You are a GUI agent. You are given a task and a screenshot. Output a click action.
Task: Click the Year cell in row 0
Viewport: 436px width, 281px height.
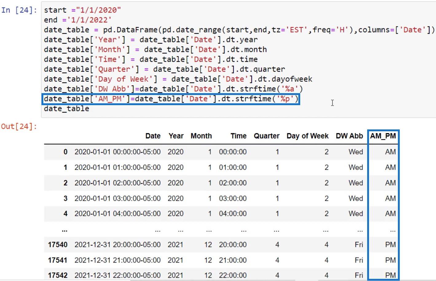click(175, 152)
